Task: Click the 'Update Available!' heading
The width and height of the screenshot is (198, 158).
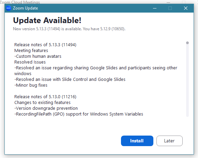Action: click(47, 20)
